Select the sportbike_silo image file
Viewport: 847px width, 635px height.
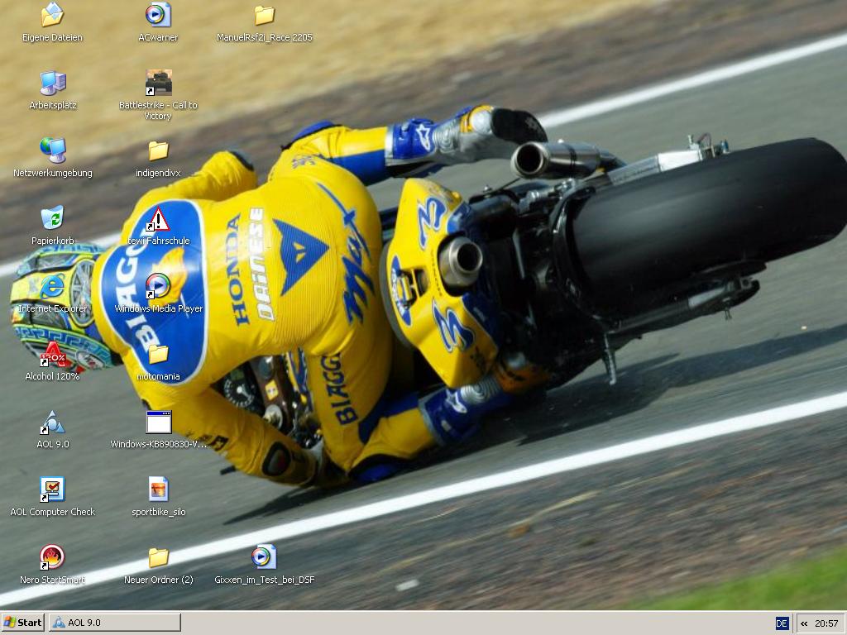(x=158, y=489)
